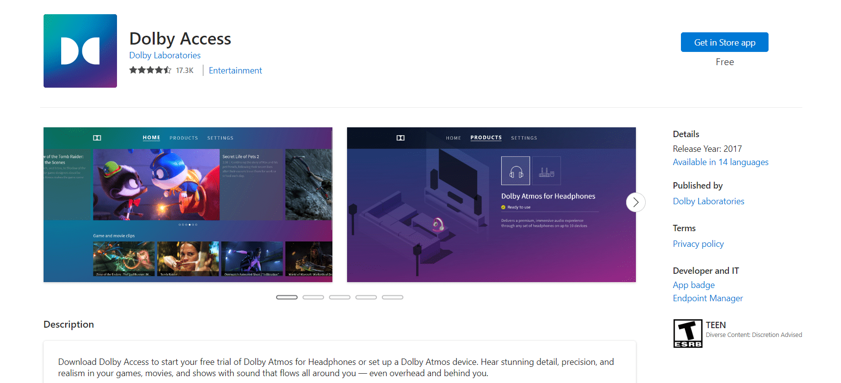
Task: Click the Dolby Access title
Action: 180,39
